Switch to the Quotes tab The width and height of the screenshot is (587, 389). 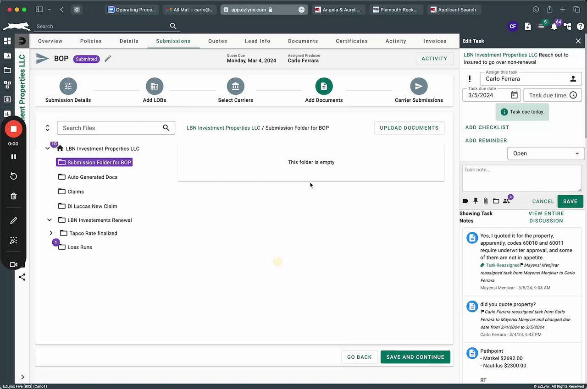218,41
